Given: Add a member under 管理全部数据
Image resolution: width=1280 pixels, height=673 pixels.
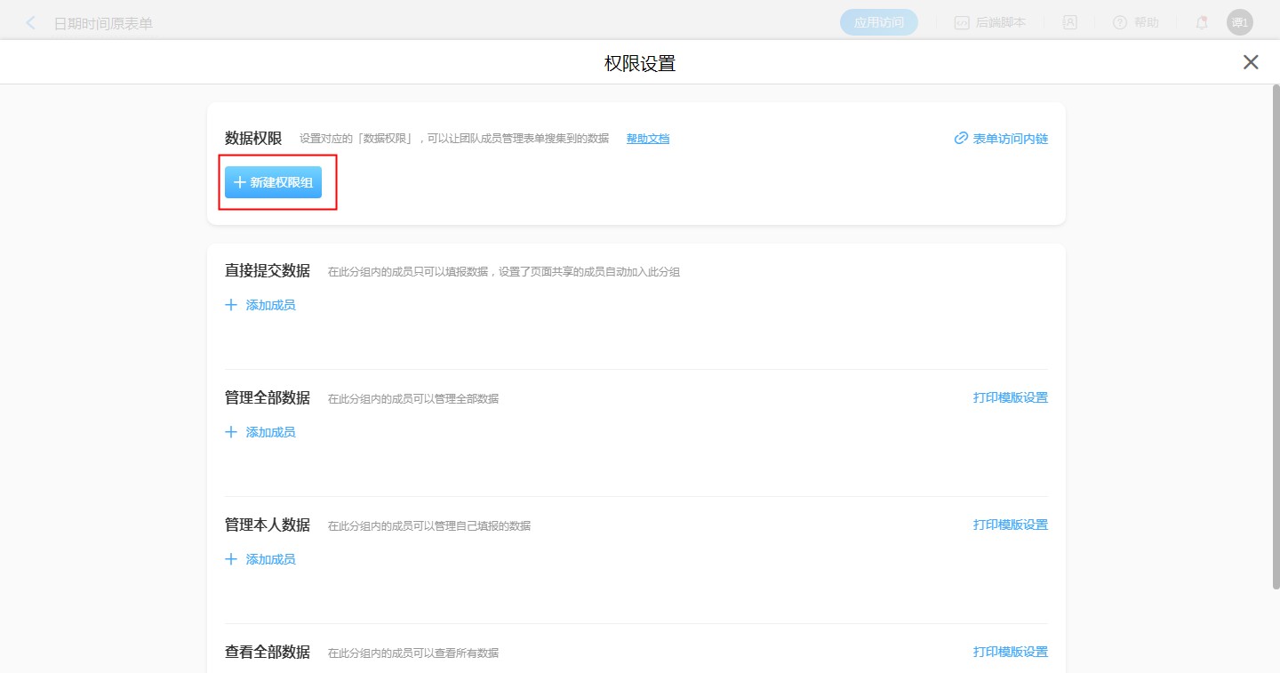Looking at the screenshot, I should (x=260, y=432).
